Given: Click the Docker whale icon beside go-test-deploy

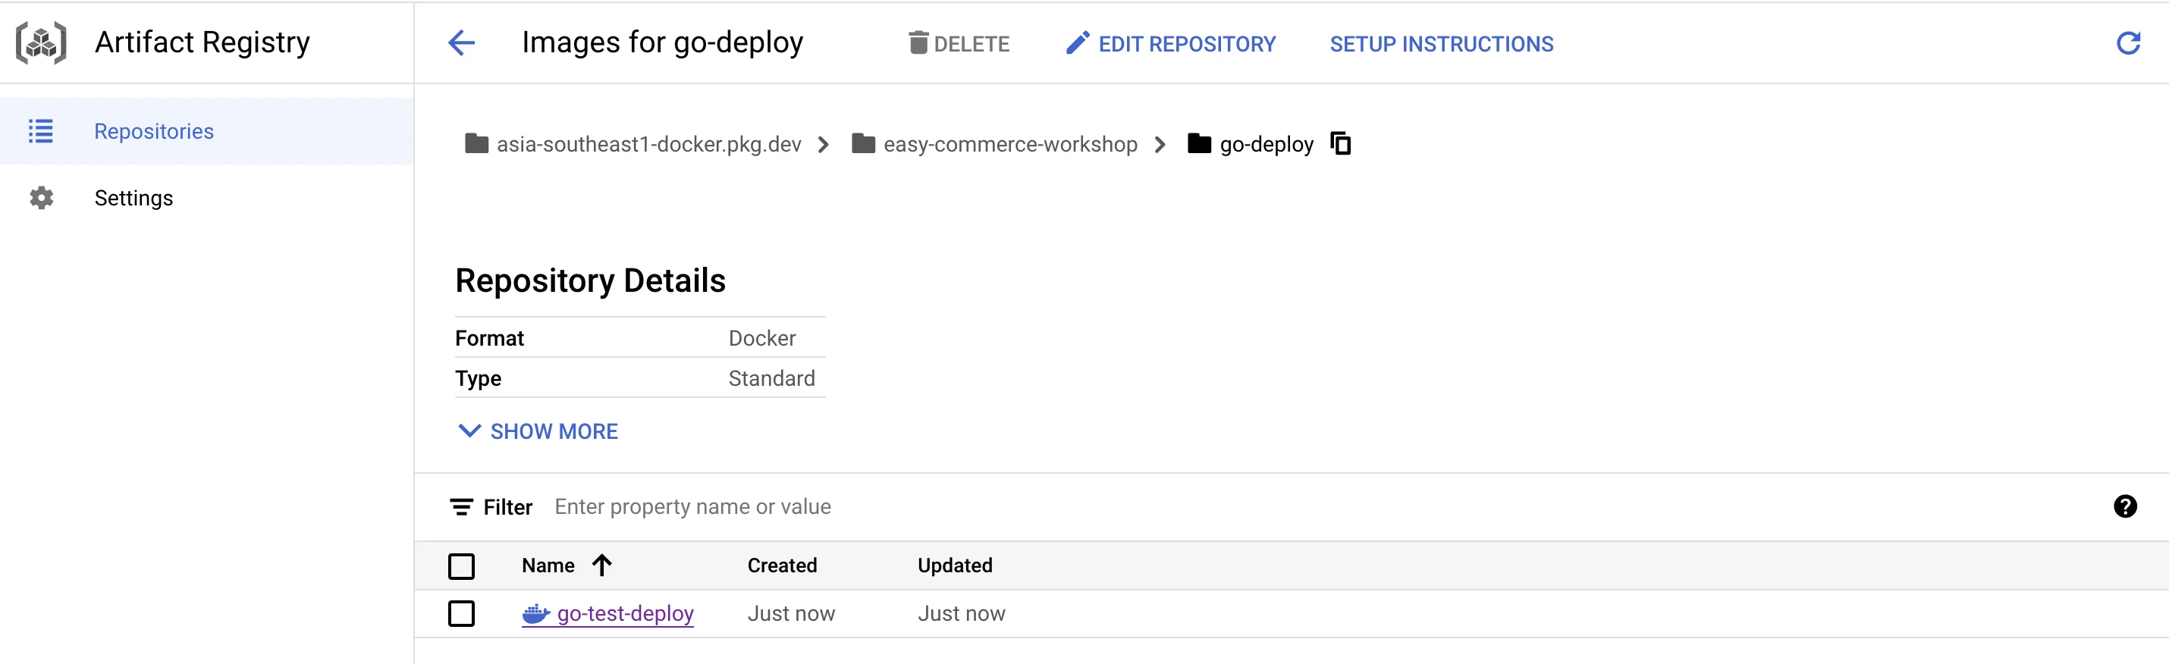Looking at the screenshot, I should pyautogui.click(x=535, y=613).
